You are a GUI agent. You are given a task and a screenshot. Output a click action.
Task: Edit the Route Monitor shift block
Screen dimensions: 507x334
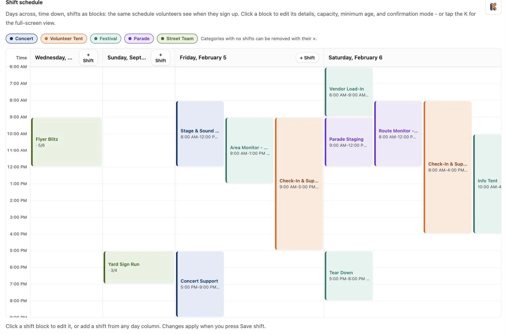click(x=398, y=133)
